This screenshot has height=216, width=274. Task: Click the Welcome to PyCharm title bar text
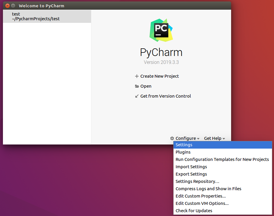[x=42, y=6]
